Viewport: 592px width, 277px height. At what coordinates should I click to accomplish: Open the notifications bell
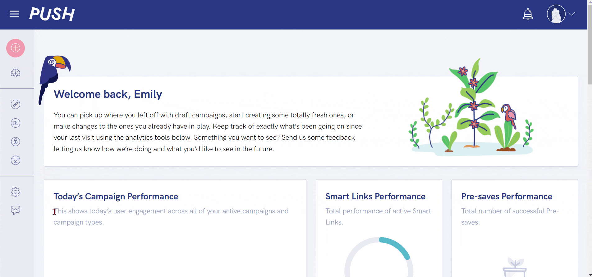point(528,14)
